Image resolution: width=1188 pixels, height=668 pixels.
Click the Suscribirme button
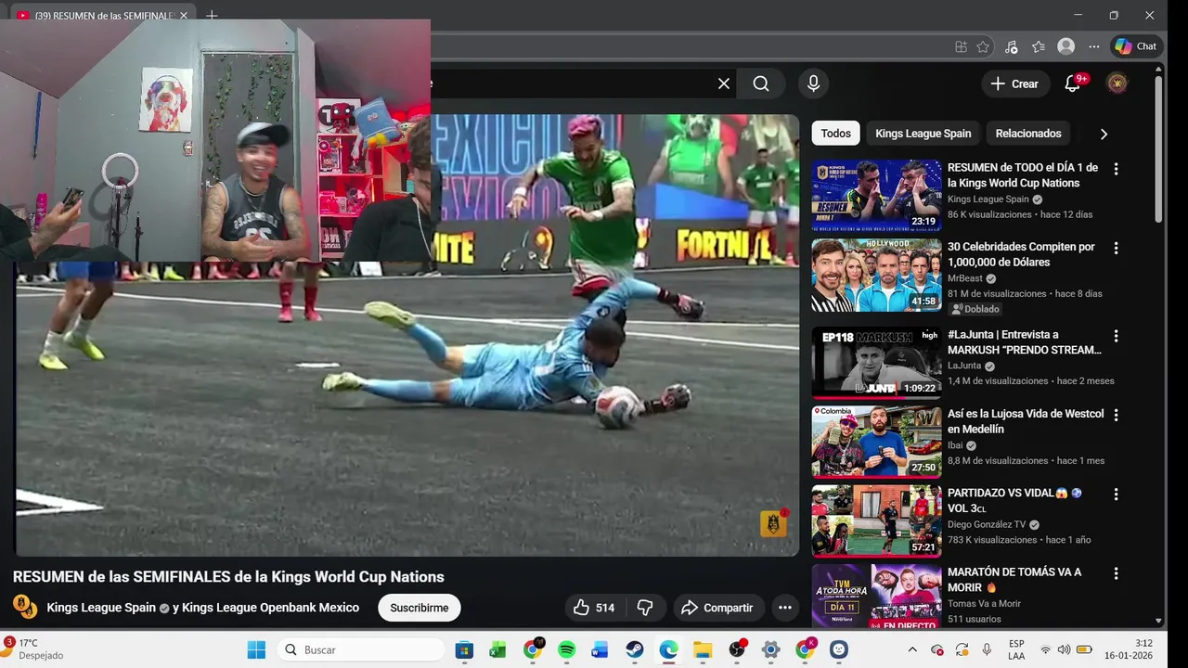(420, 608)
